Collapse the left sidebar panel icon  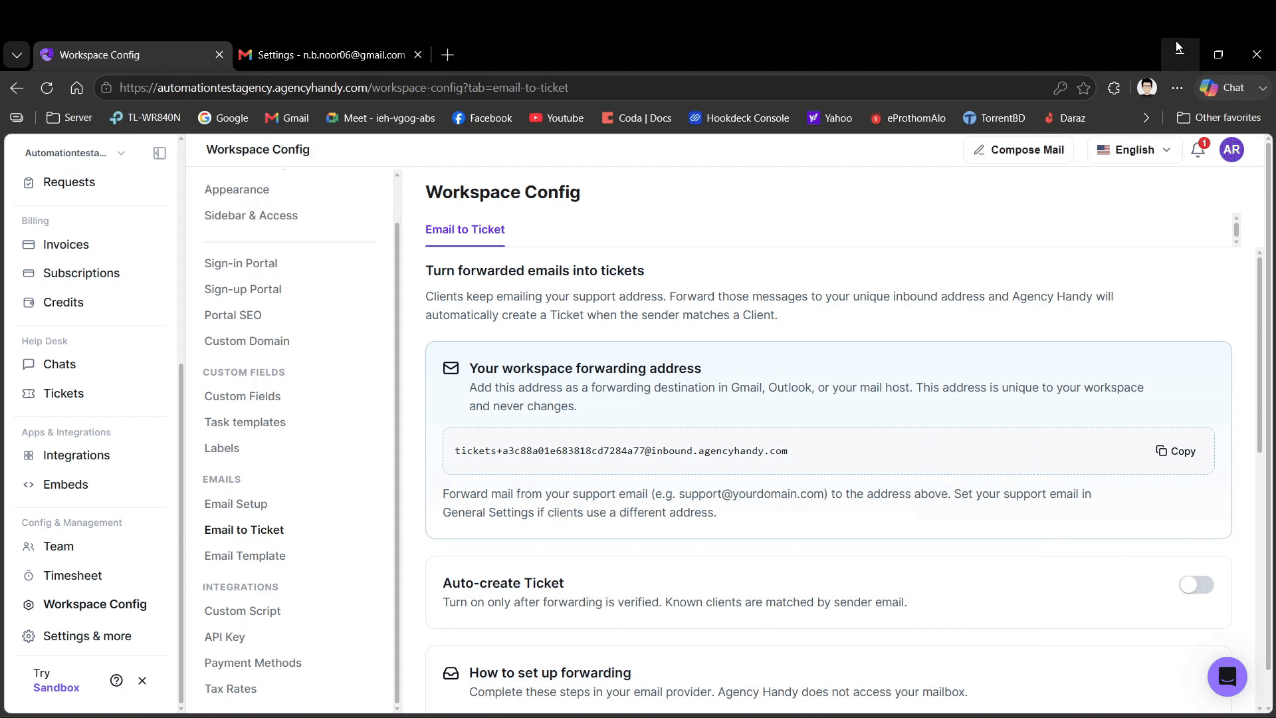pyautogui.click(x=159, y=153)
